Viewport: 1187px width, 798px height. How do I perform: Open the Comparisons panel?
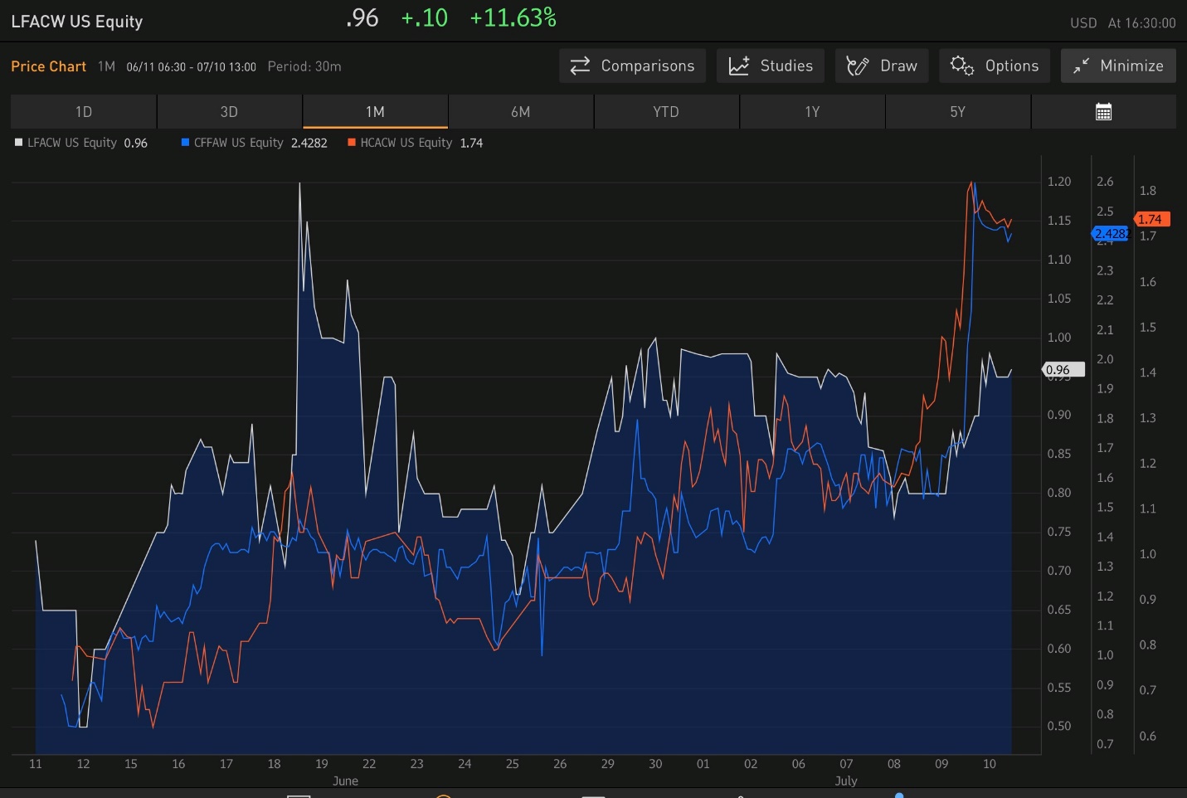(x=632, y=66)
